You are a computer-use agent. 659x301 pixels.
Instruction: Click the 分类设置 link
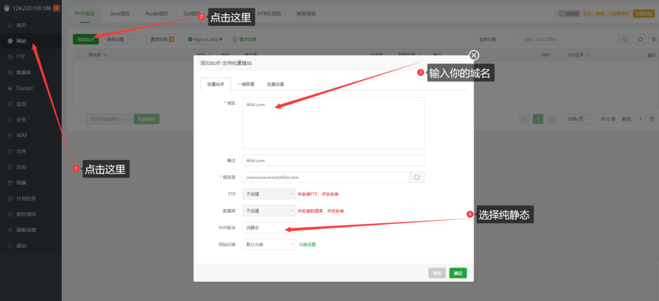click(308, 244)
